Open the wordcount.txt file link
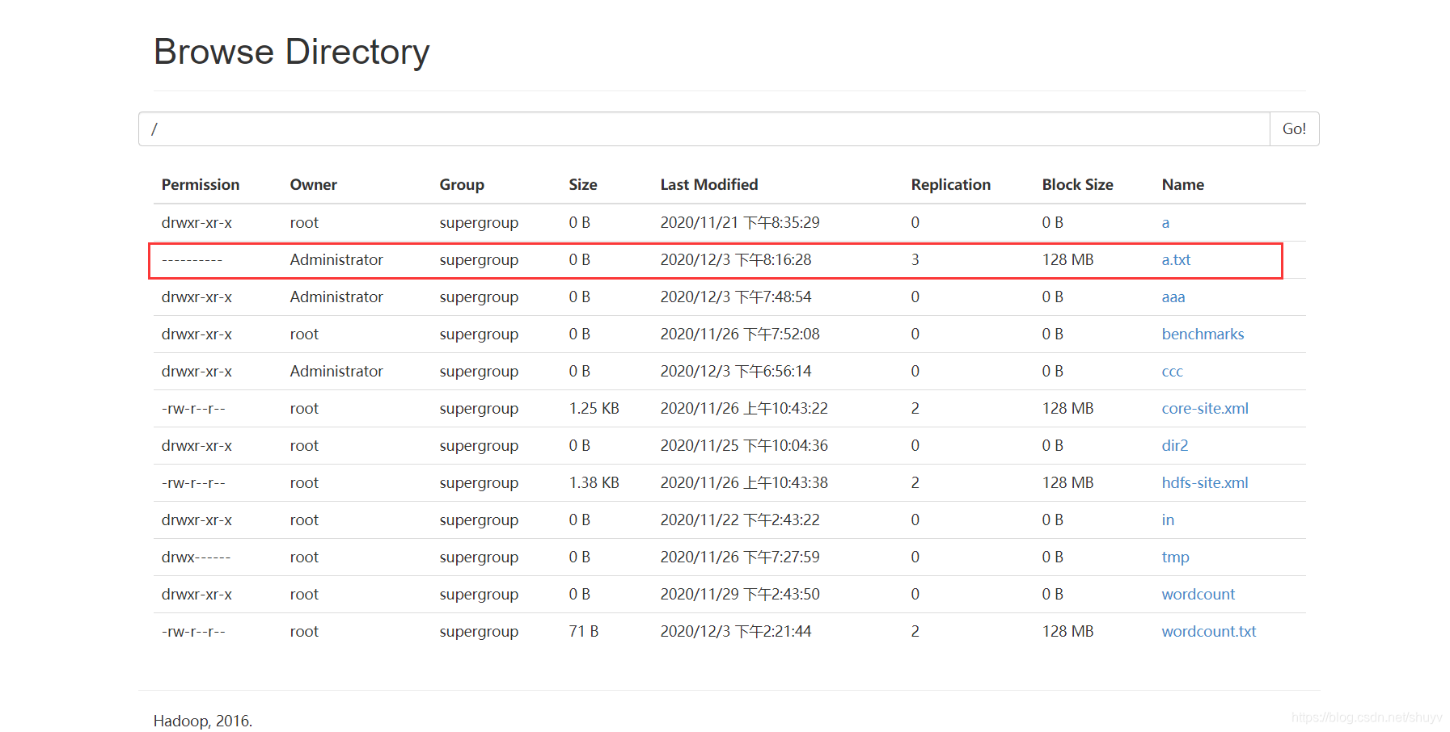This screenshot has width=1450, height=732. tap(1209, 632)
